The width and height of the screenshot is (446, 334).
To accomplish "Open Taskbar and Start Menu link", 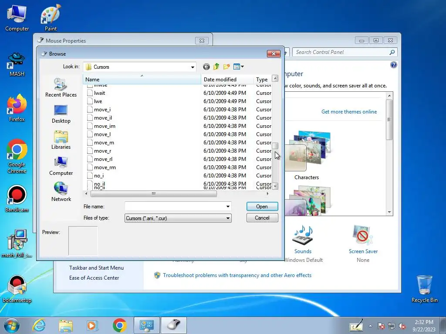I will coord(96,268).
